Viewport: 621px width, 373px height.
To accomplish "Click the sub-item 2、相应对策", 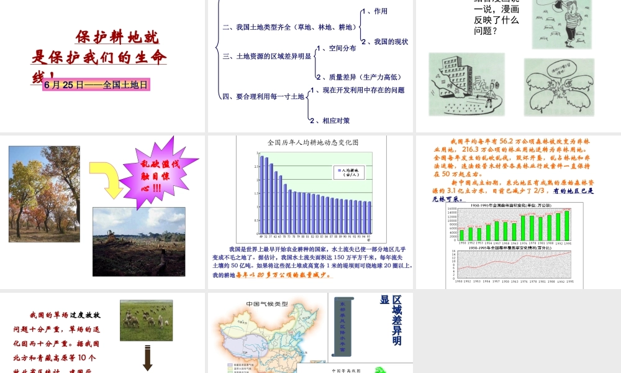I will (330, 121).
